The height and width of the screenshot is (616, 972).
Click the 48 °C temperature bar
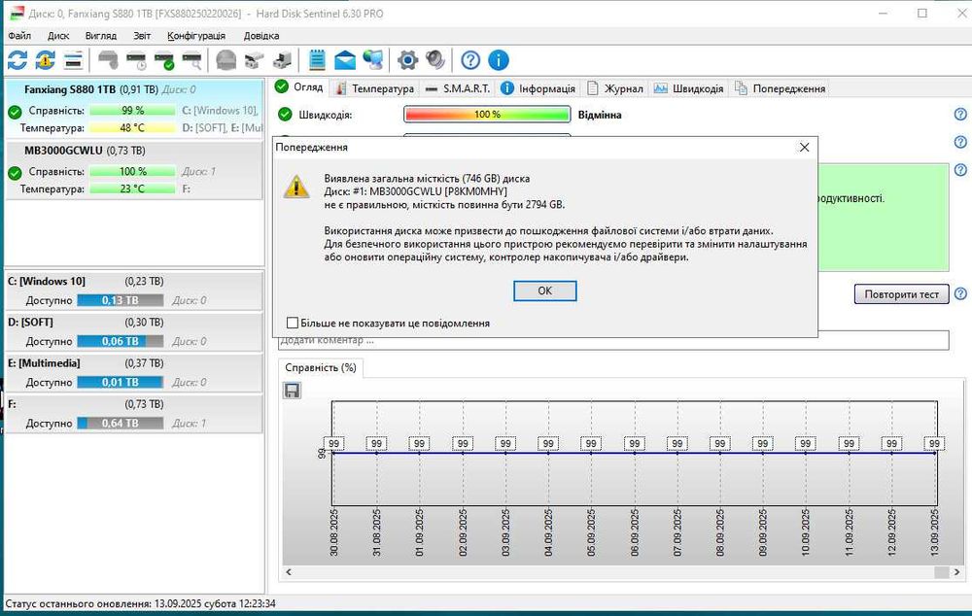point(132,127)
